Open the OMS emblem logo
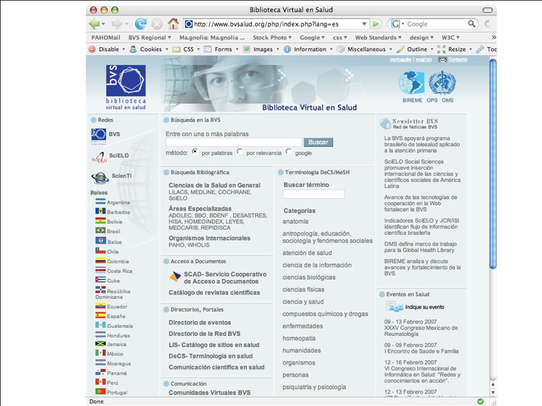The image size is (542, 406). point(442,83)
